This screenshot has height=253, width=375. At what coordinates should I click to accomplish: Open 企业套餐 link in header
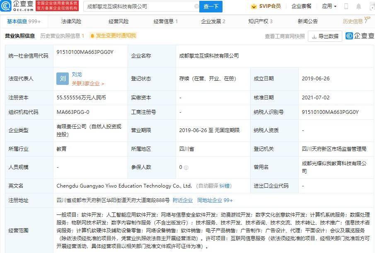click(301, 6)
